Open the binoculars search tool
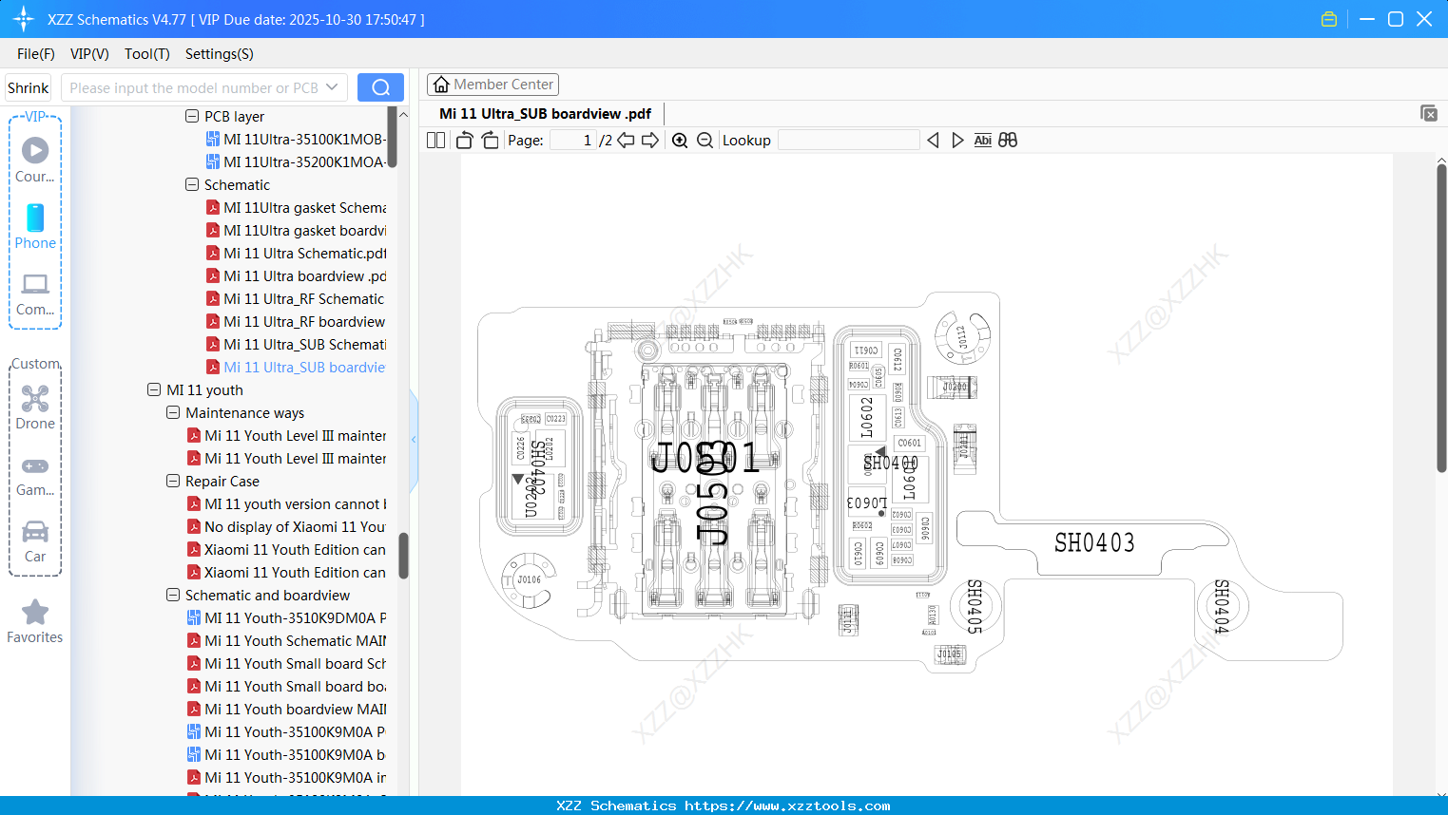Image resolution: width=1448 pixels, height=815 pixels. tap(1008, 140)
